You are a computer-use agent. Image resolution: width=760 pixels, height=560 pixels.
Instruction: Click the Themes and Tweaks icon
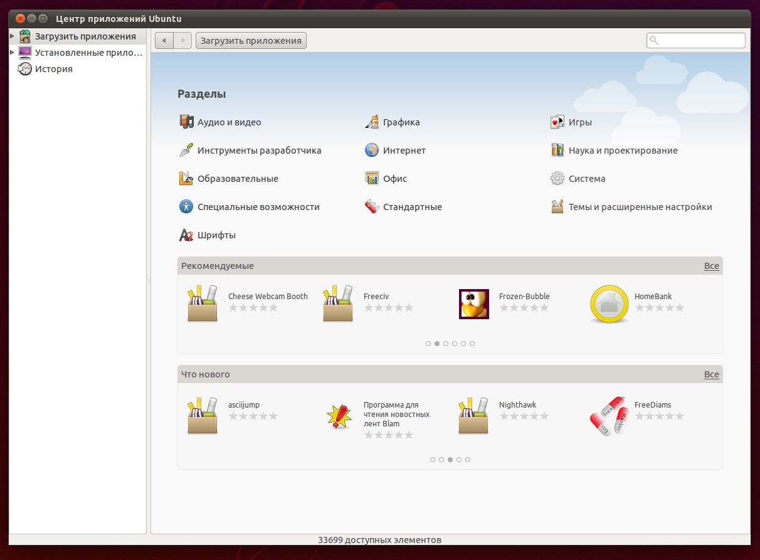pos(557,207)
